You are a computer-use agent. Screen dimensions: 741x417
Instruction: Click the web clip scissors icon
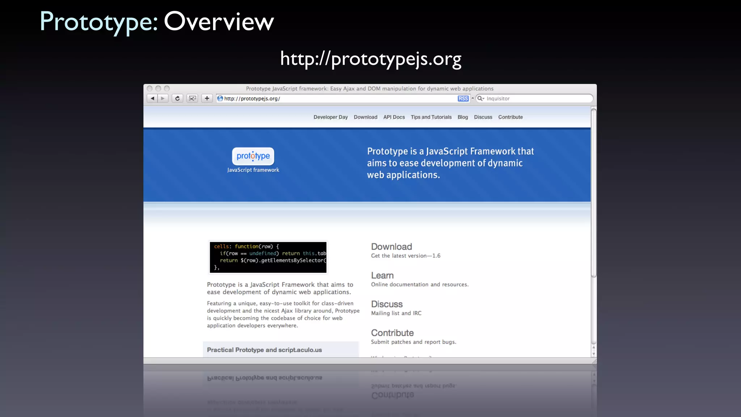click(192, 98)
